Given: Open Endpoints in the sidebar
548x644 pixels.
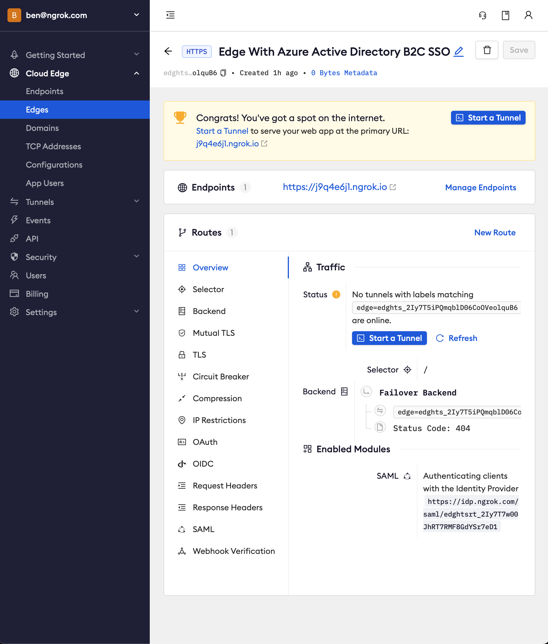Looking at the screenshot, I should tap(75, 91).
